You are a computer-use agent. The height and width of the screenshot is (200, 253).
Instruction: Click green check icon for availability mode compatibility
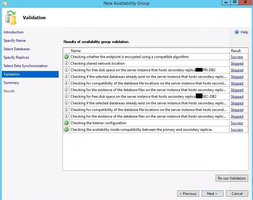66,130
